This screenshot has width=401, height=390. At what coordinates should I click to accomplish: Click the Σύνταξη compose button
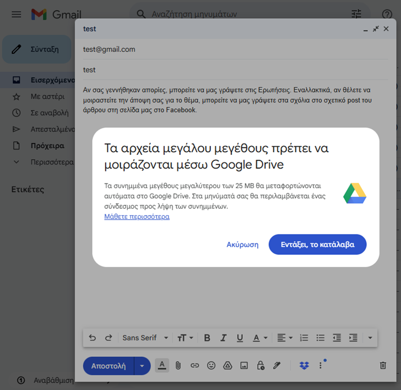click(36, 49)
